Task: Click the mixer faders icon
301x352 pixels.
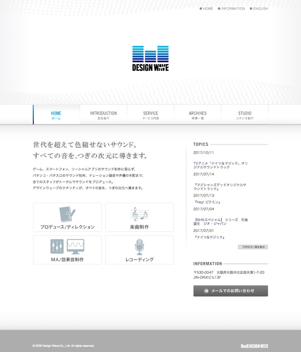Action: (57, 246)
